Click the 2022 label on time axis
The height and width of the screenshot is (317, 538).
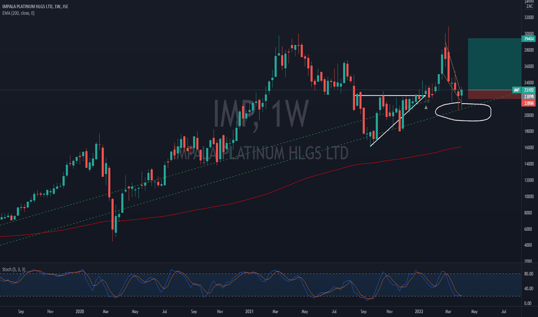point(419,311)
